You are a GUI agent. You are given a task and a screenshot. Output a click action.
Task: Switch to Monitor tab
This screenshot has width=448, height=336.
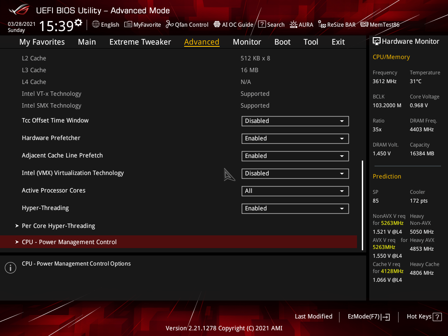(x=247, y=42)
